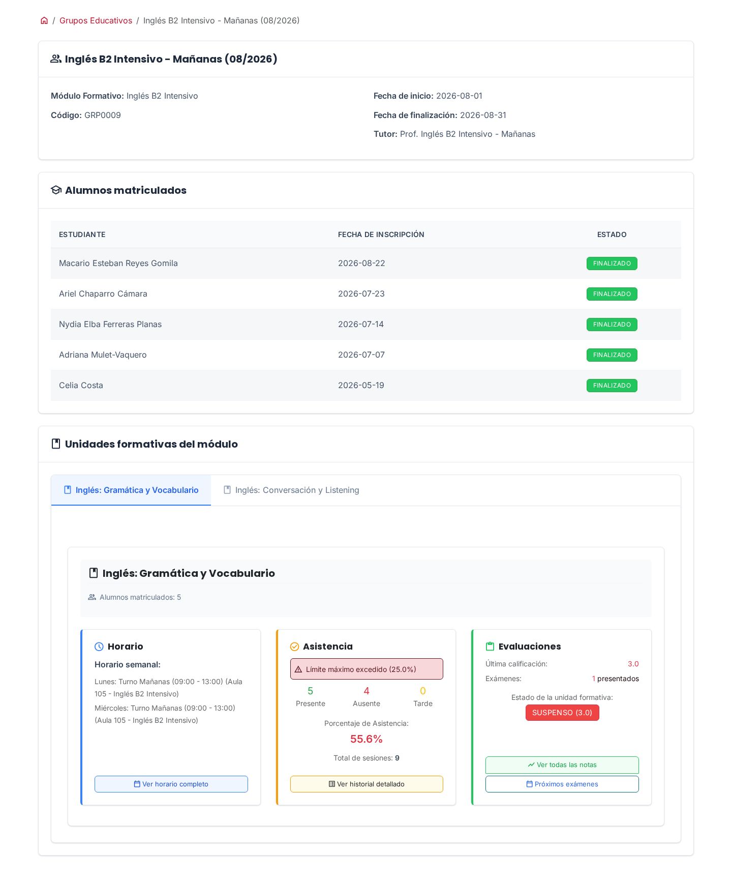Click end date 2026-08-31

[x=483, y=115]
